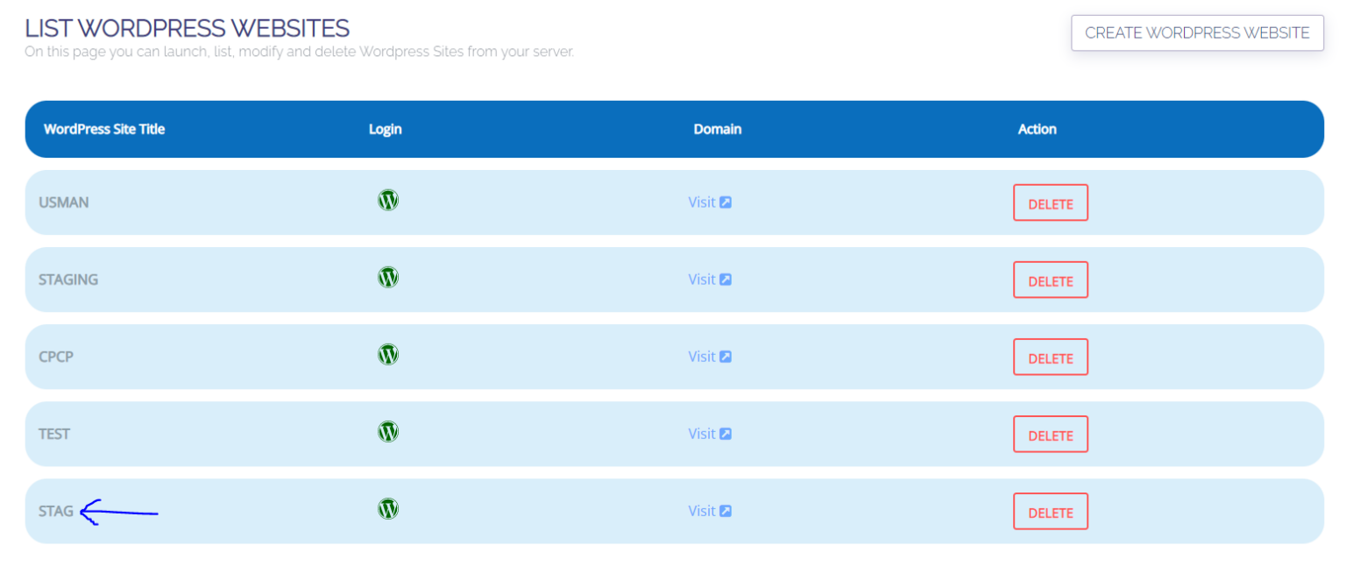Click the Domain column header
The image size is (1346, 581).
pyautogui.click(x=717, y=129)
